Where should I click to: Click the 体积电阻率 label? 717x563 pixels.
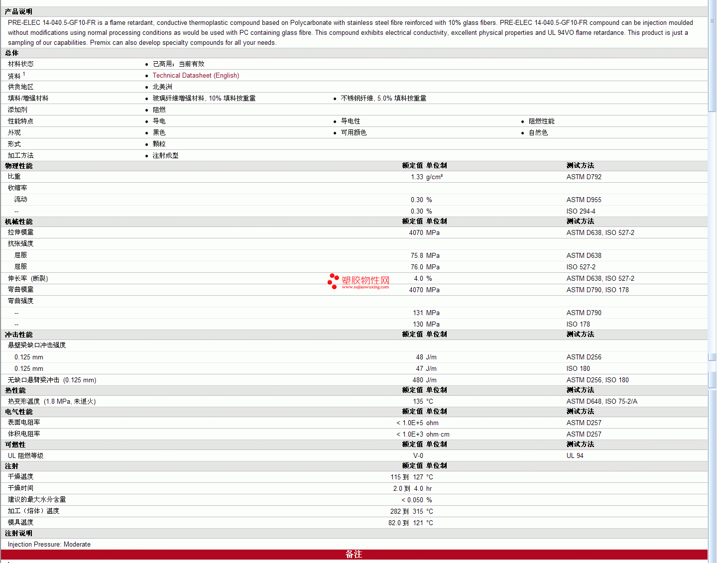[24, 434]
